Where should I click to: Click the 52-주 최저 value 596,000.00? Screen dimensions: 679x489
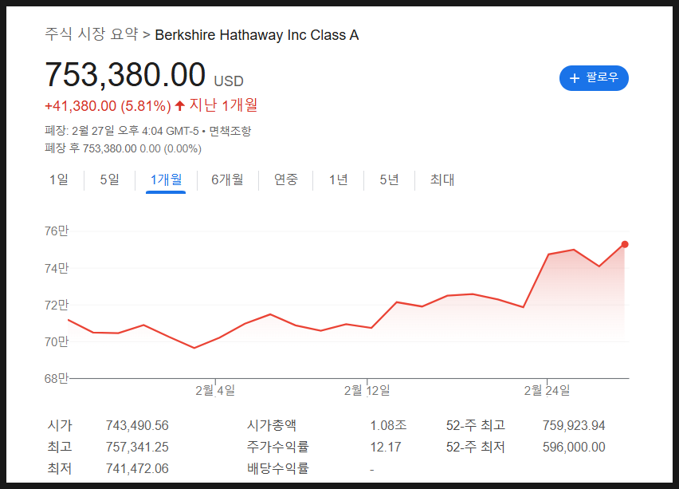click(574, 447)
